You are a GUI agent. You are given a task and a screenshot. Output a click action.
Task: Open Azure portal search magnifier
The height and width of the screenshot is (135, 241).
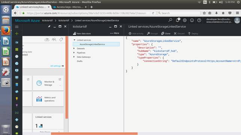point(170,20)
